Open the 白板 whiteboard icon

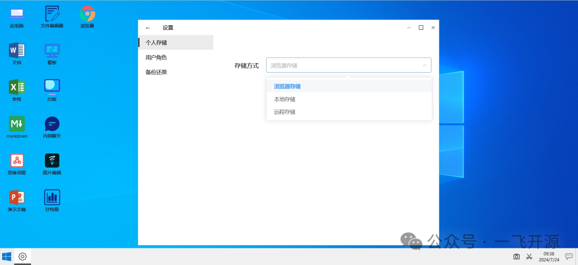pyautogui.click(x=52, y=88)
